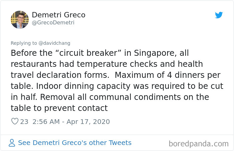The image size is (234, 151).
Task: Click the 'Replying to' label text
Action: point(24,43)
